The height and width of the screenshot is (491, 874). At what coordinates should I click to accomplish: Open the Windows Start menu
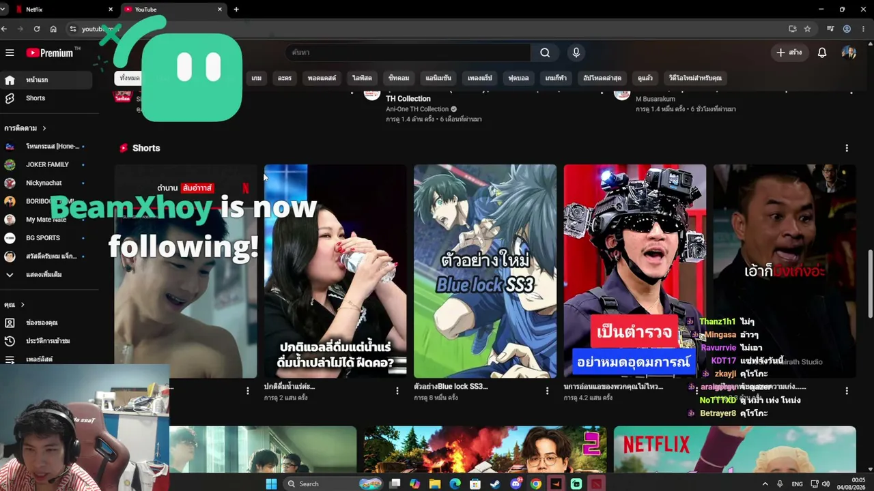pos(271,483)
